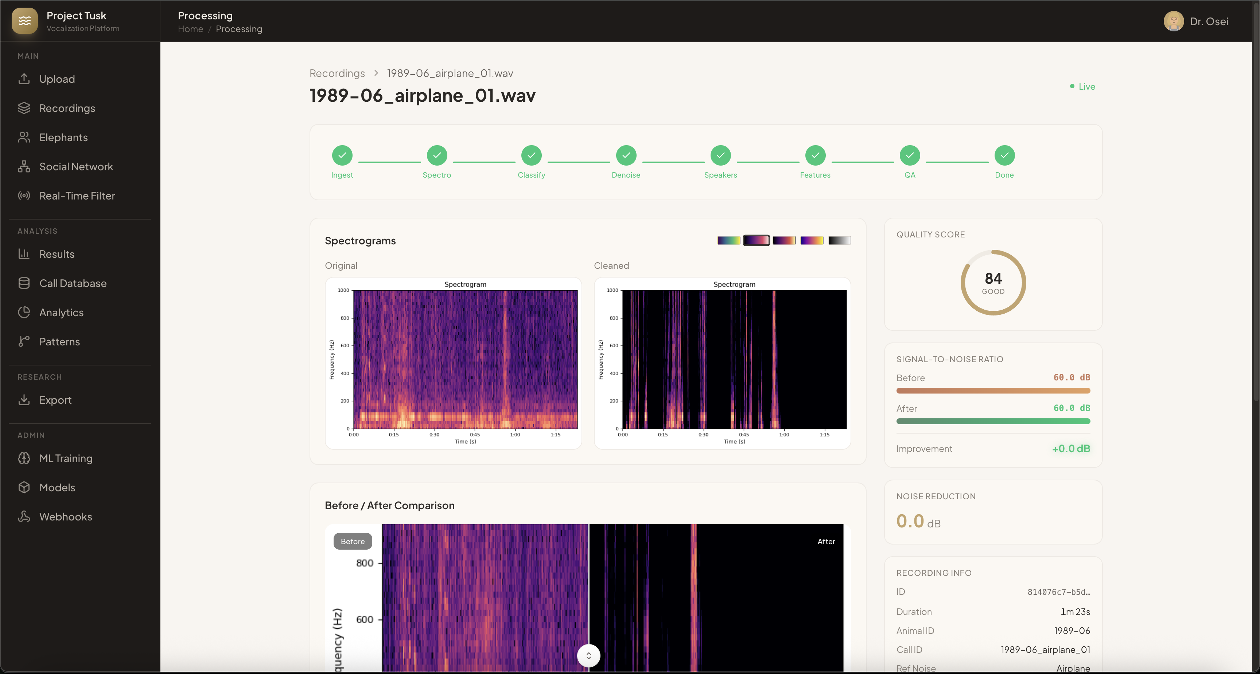Screen dimensions: 1260x674
Task: Click the before/after comparison slider handle
Action: pyautogui.click(x=588, y=655)
